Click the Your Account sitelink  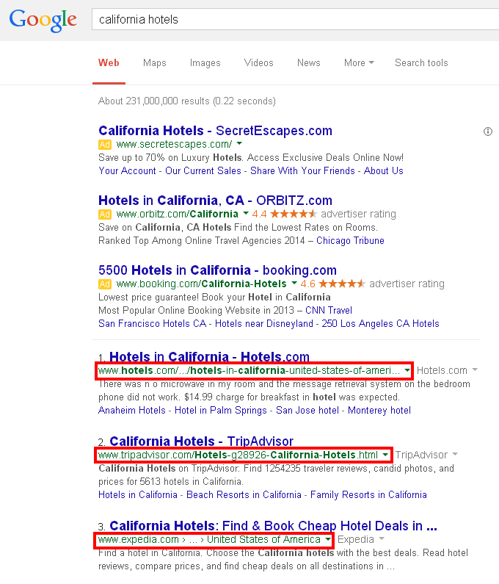(x=127, y=170)
